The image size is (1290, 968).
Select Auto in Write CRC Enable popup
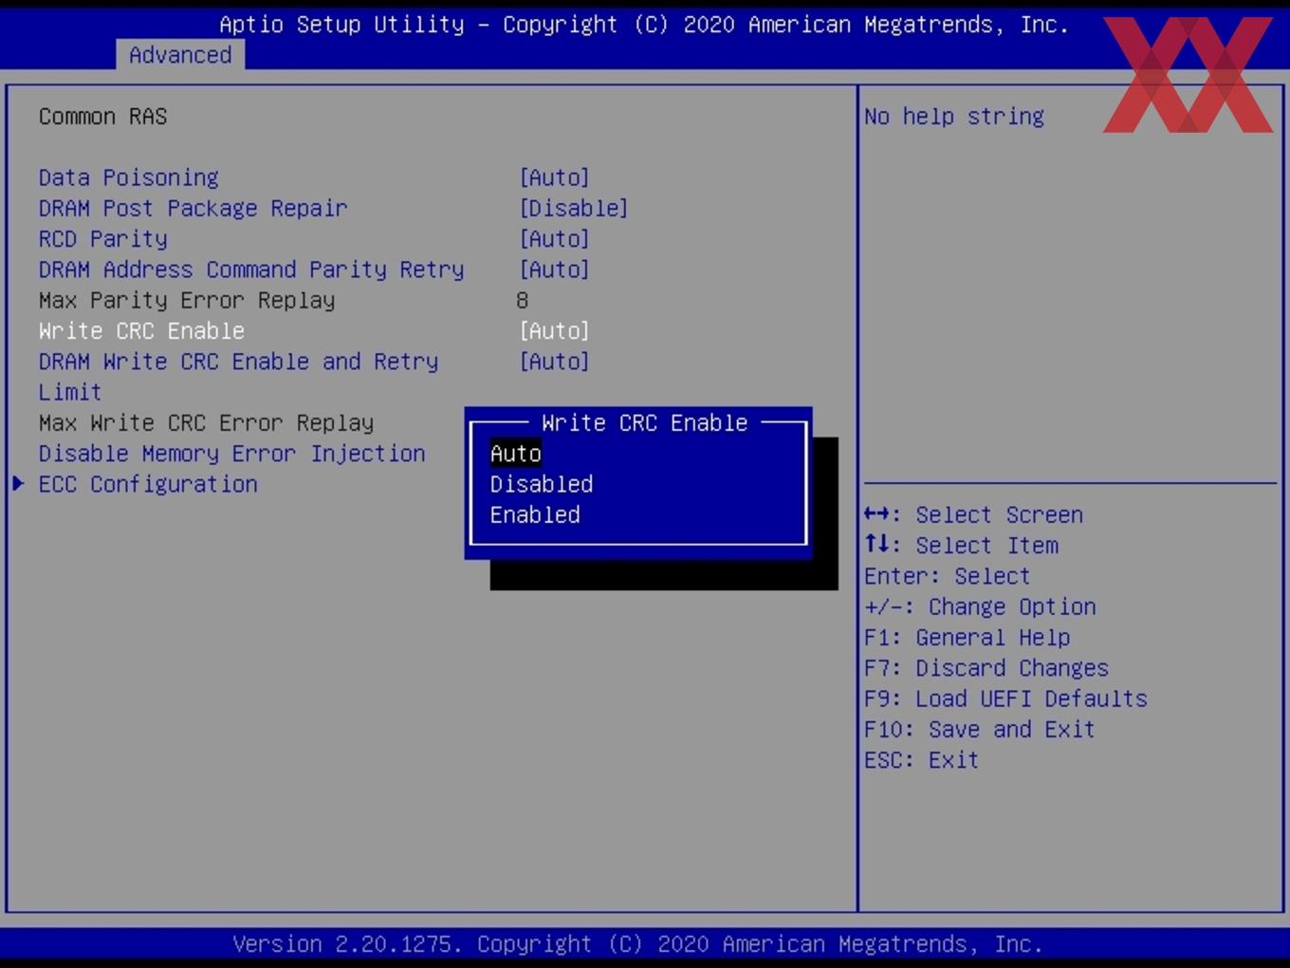[x=515, y=454]
